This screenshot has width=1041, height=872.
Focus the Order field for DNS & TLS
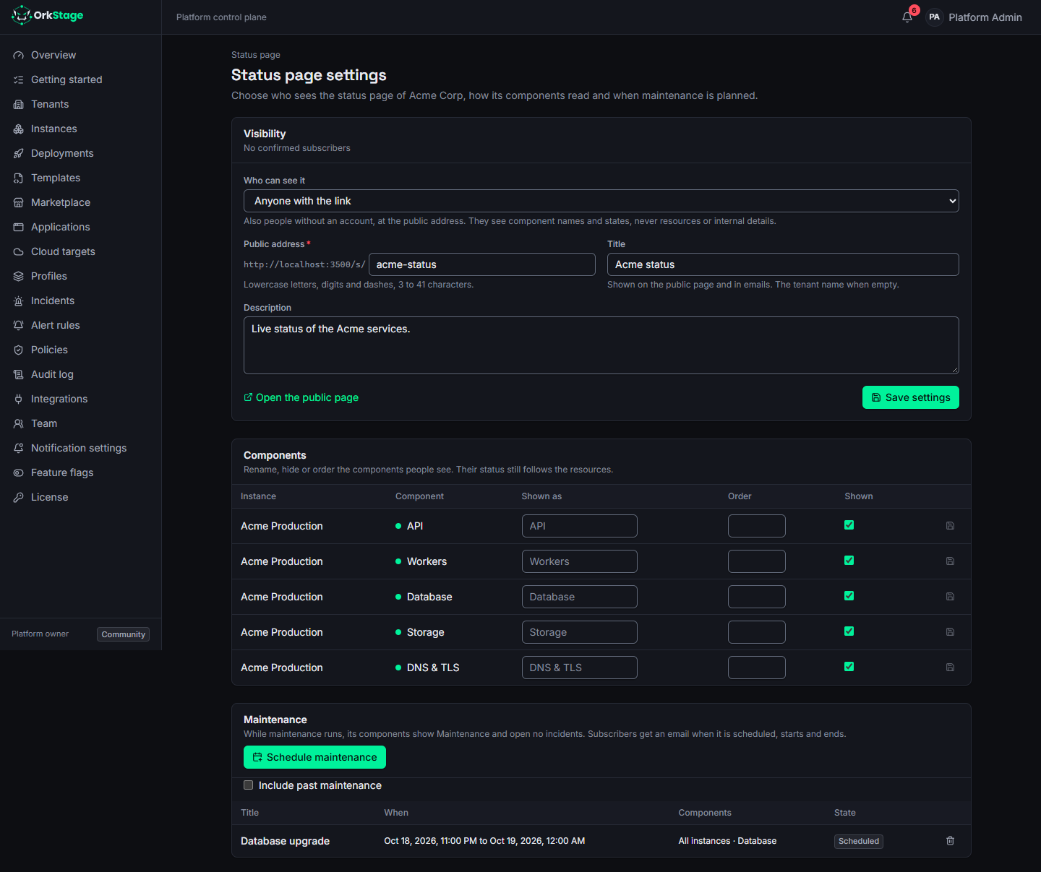[757, 668]
